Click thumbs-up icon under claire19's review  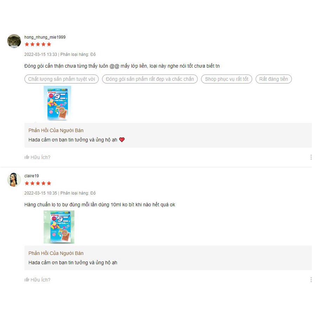tap(27, 279)
